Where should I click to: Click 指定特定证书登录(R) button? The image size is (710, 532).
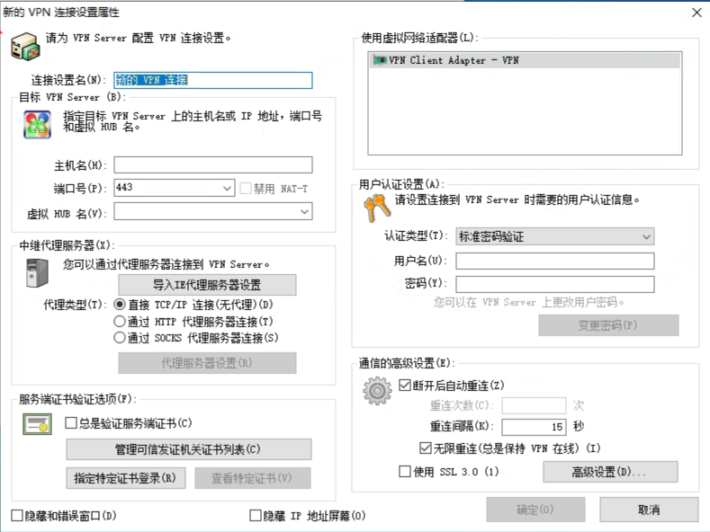(126, 478)
